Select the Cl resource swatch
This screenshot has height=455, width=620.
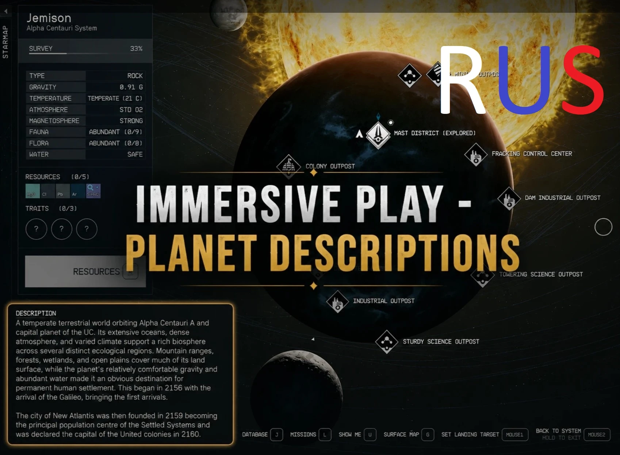pos(47,191)
